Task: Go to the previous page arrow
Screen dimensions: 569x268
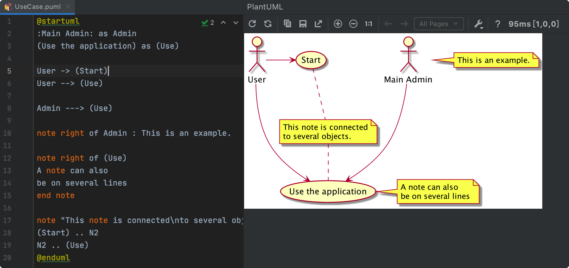Action: pyautogui.click(x=388, y=24)
